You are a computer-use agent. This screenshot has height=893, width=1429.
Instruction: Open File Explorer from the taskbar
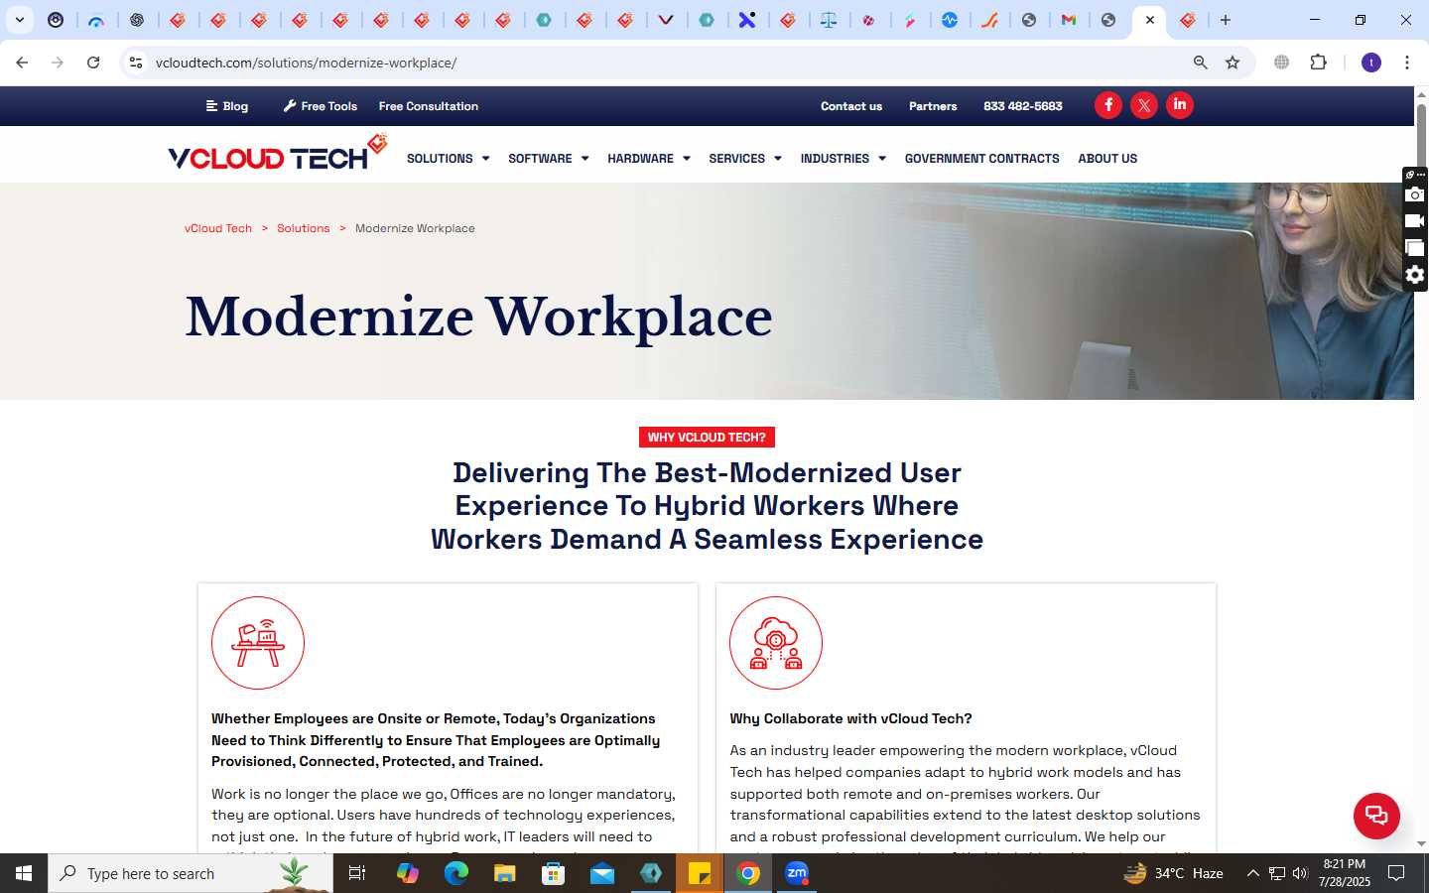point(505,873)
